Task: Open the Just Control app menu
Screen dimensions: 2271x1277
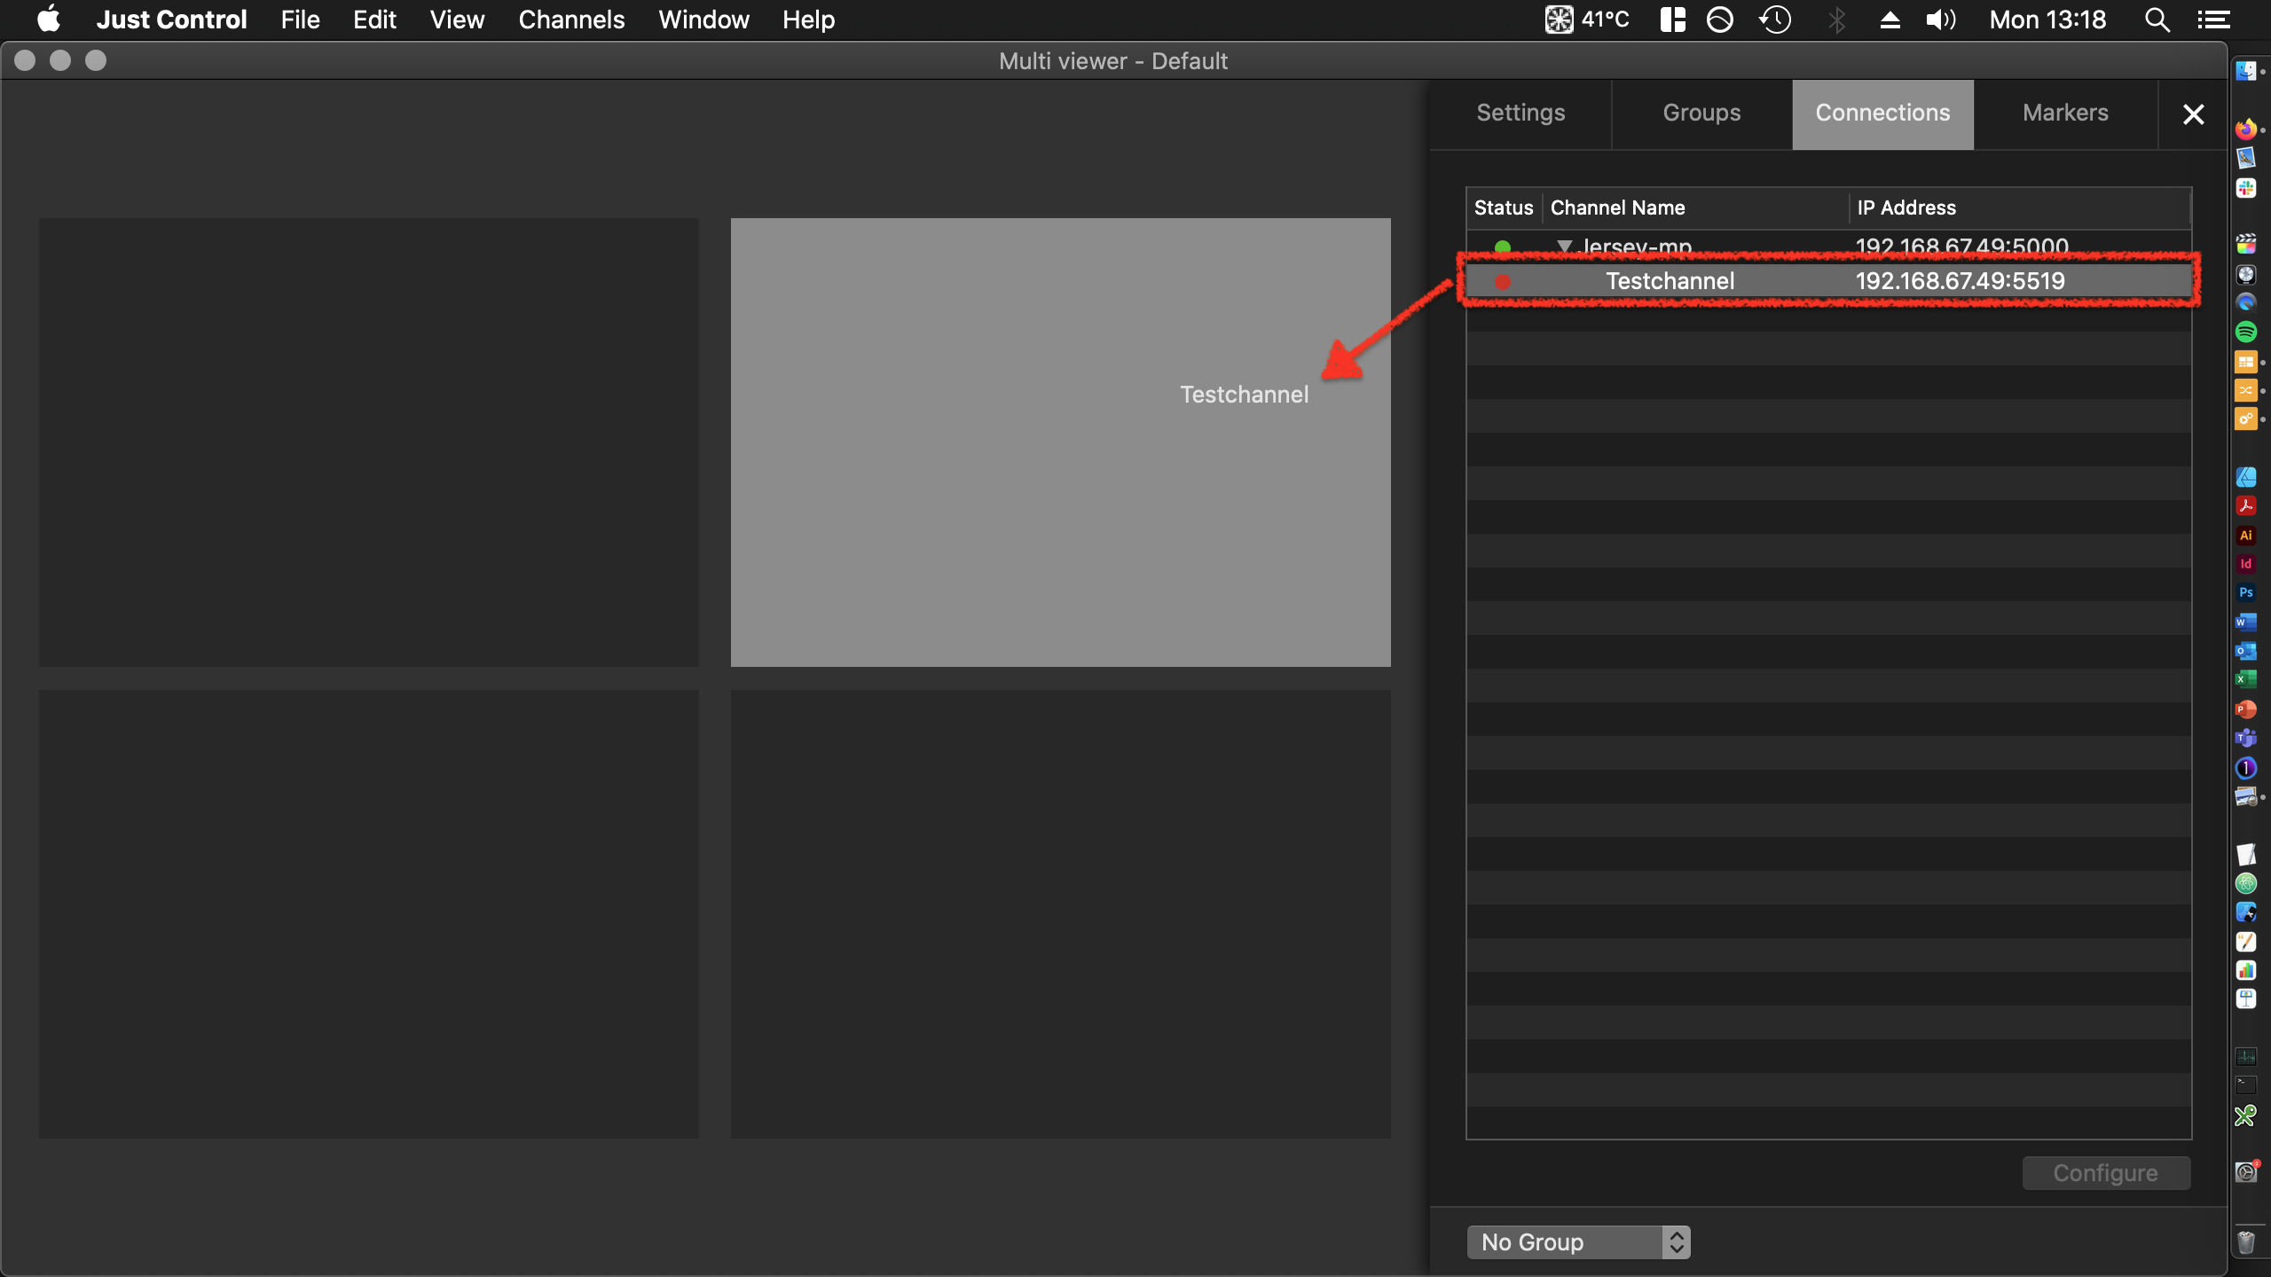Action: pyautogui.click(x=171, y=20)
